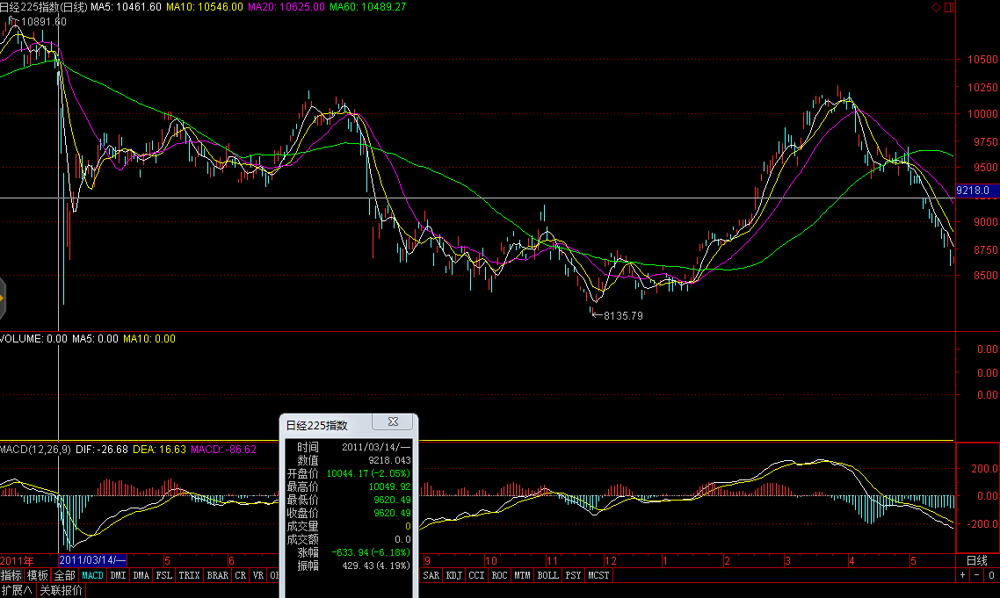Switch to the BRAR indicator

[x=217, y=575]
